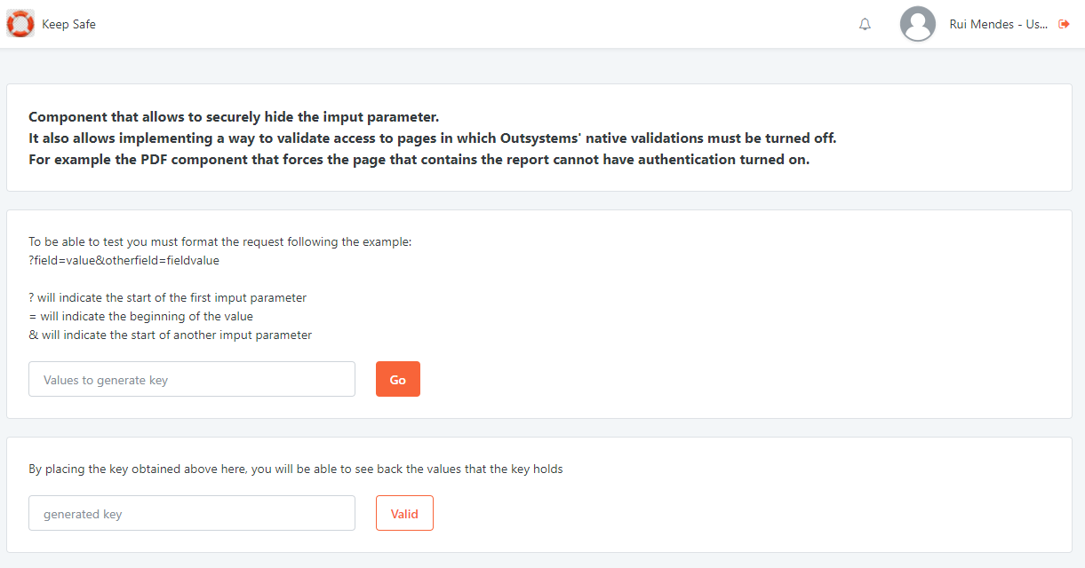The image size is (1085, 568).
Task: Click the '= will indicate the beginning' line
Action: coord(140,317)
